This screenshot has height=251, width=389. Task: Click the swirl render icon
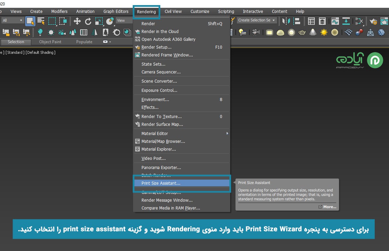coord(116,32)
